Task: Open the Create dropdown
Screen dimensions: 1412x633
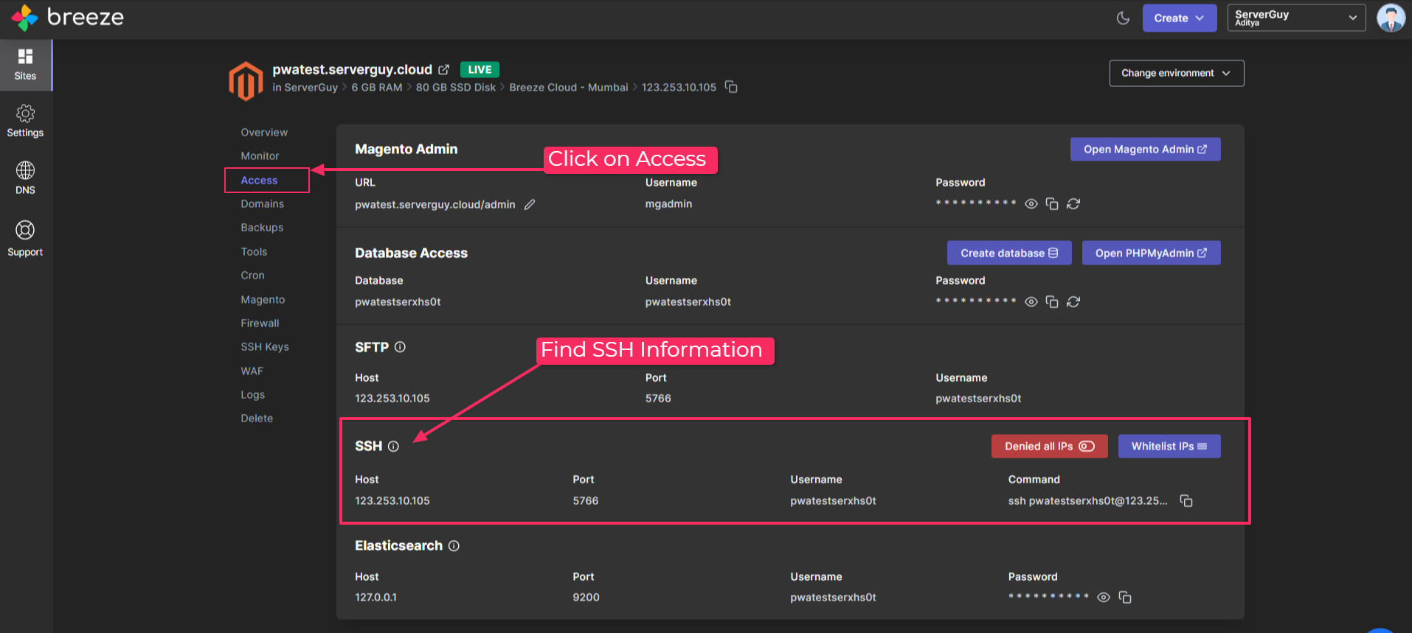Action: point(1179,18)
